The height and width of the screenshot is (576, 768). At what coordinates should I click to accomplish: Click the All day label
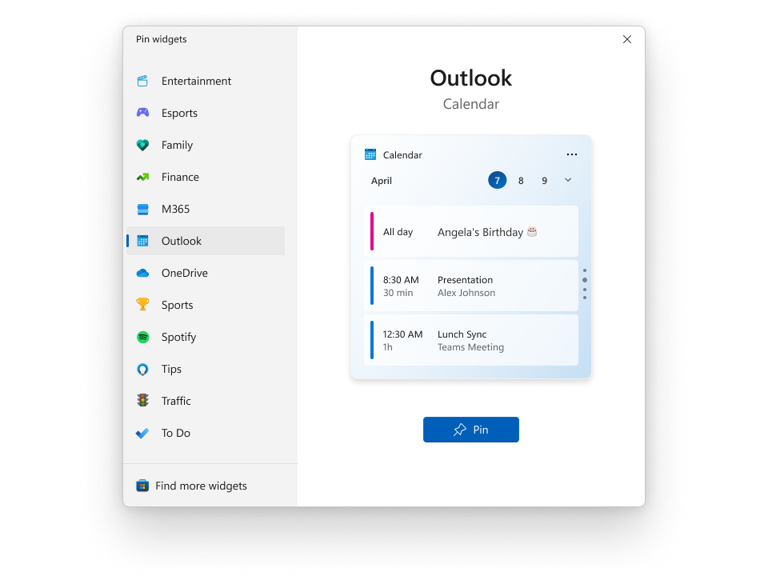point(398,232)
